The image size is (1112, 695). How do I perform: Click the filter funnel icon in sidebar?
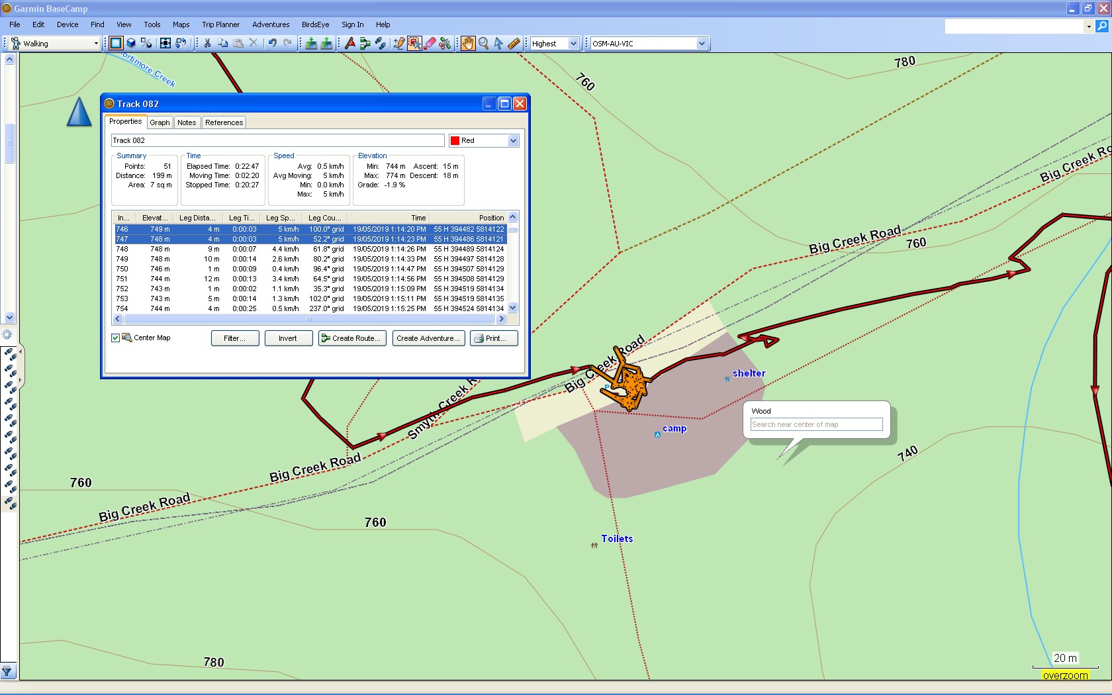[x=7, y=672]
